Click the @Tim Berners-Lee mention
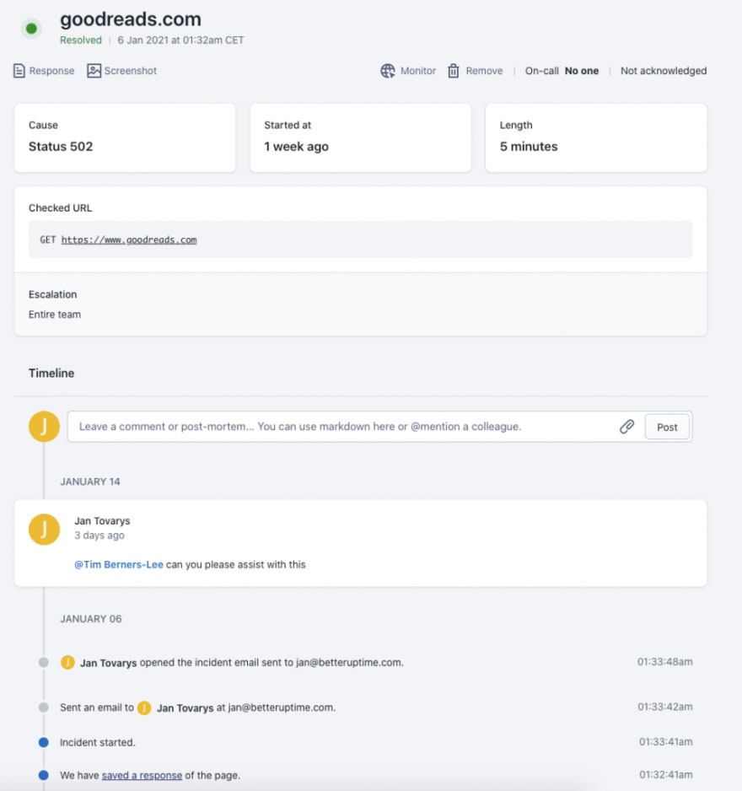This screenshot has width=742, height=791. pos(119,564)
